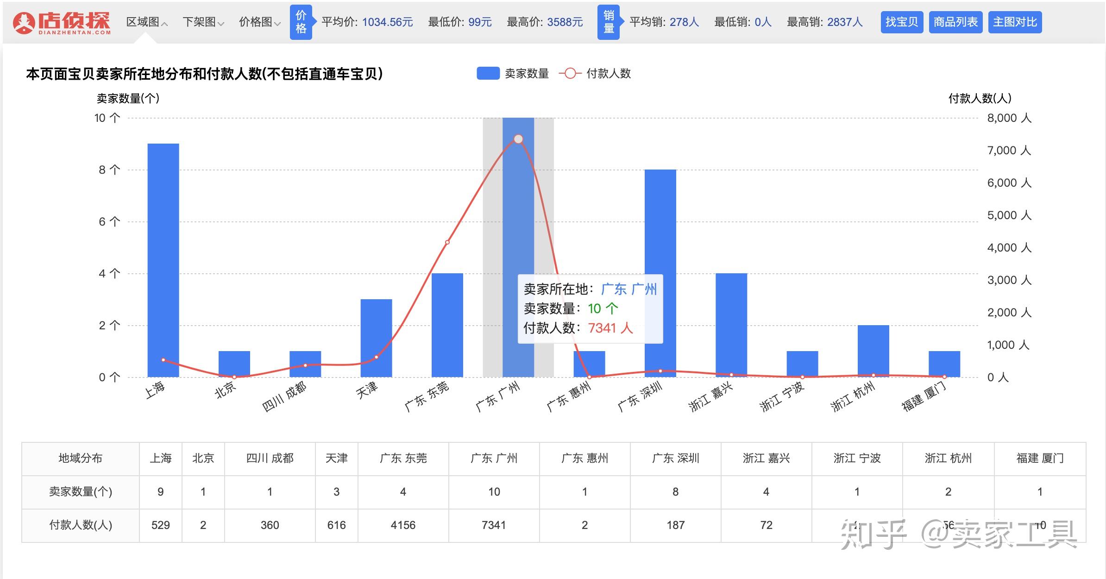
Task: Click the 浙江 嘉兴 bar
Action: click(x=731, y=325)
